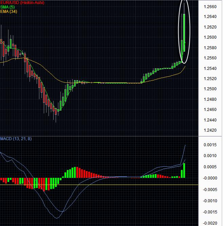
Task: Click the -0.0015 MACD axis value
Action: click(x=210, y=212)
